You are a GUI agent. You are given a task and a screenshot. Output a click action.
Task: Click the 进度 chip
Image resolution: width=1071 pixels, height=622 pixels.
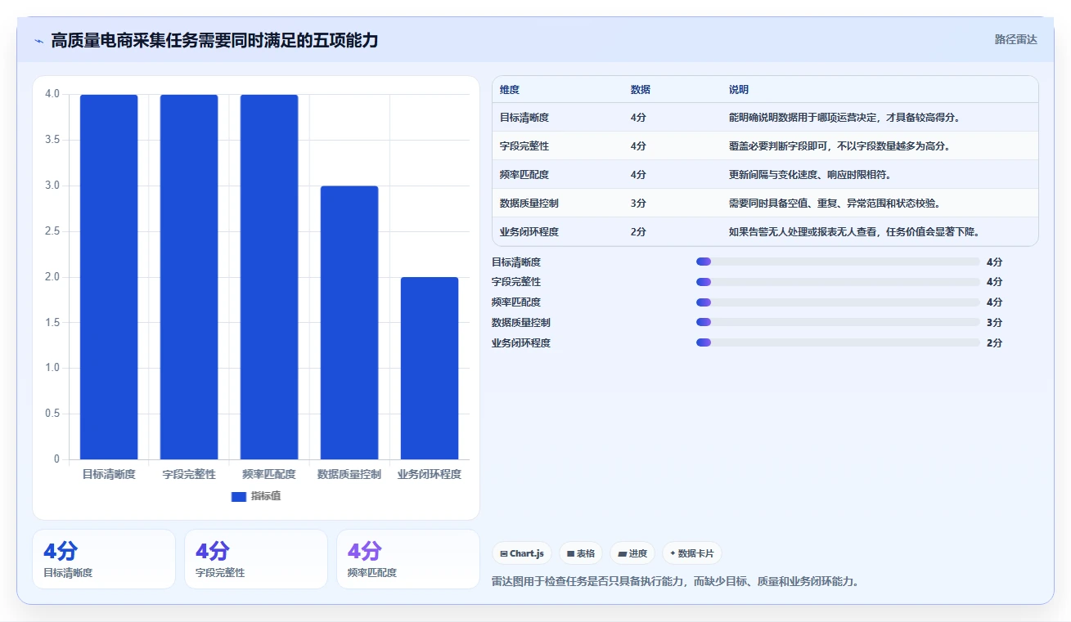point(632,553)
